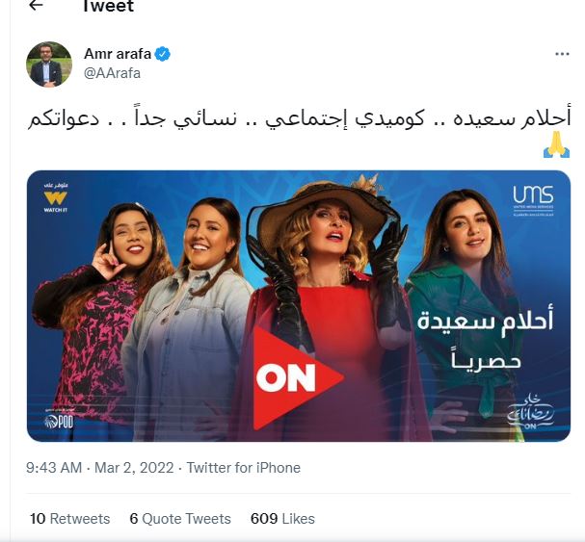Open the tweet's poster image

tap(299, 306)
